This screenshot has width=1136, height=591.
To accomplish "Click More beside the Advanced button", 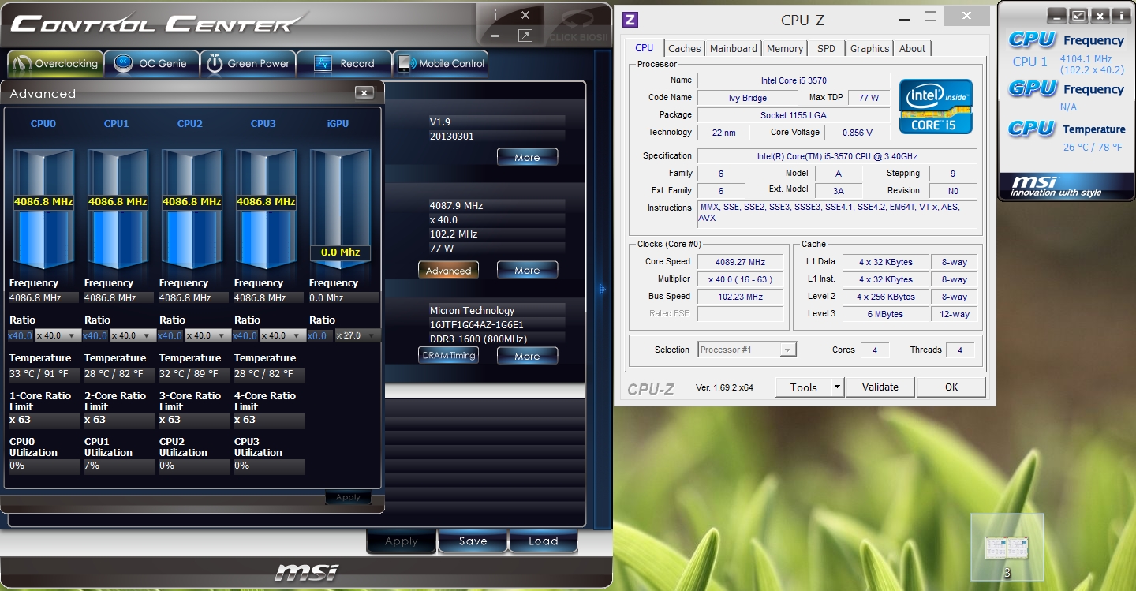I will pyautogui.click(x=527, y=270).
